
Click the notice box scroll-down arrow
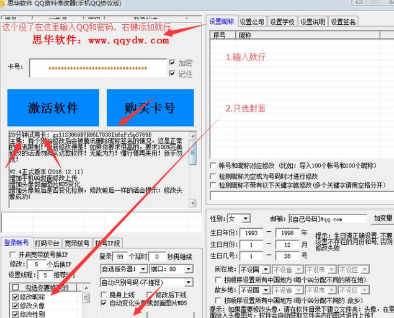tap(193, 203)
